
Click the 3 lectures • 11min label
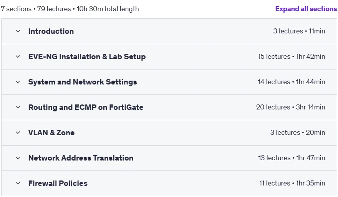click(299, 31)
